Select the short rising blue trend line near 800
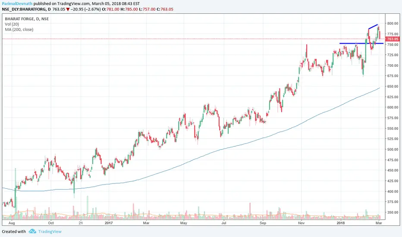The height and width of the screenshot is (237, 402). click(373, 27)
